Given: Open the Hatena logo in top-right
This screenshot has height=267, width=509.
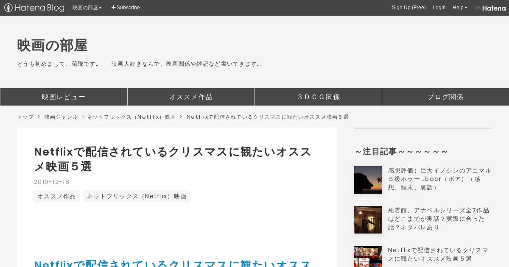Looking at the screenshot, I should pos(490,8).
